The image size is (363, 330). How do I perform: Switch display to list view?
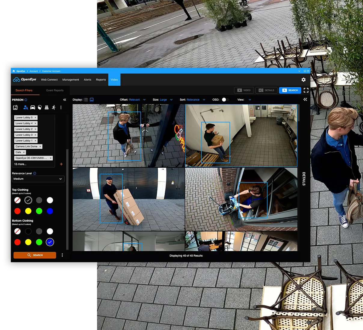[86, 100]
